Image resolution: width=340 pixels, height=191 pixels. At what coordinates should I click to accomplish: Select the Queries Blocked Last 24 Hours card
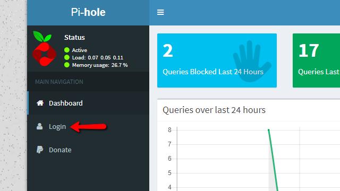[217, 60]
